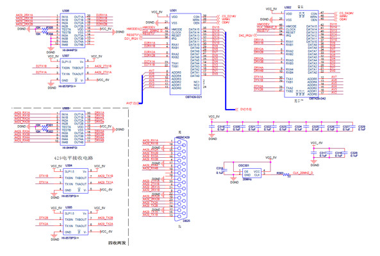Click the C329 decoupling capacitor

tap(353, 126)
